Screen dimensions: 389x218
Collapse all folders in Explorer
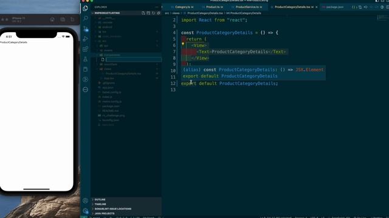click(159, 13)
